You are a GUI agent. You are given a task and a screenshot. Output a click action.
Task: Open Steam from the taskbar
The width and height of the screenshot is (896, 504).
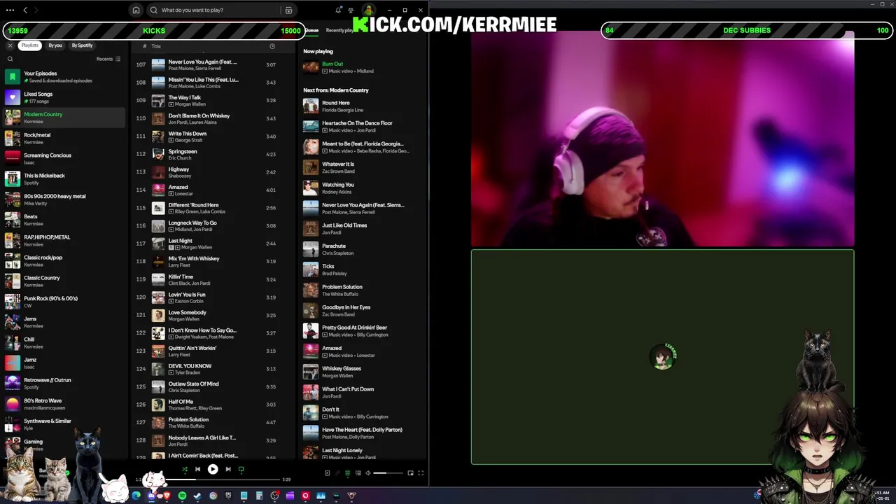click(197, 496)
